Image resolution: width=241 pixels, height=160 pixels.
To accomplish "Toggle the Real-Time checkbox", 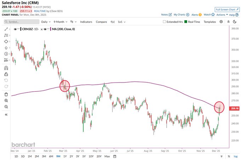I will point(186,22).
